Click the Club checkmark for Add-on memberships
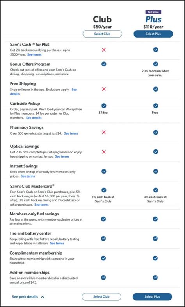 coord(103,278)
